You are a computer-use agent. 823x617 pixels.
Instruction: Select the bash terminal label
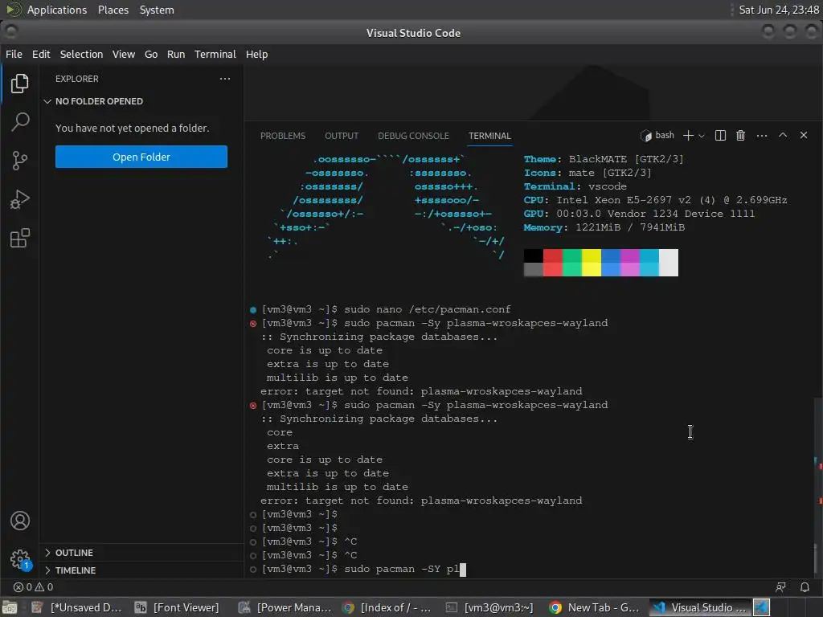657,135
